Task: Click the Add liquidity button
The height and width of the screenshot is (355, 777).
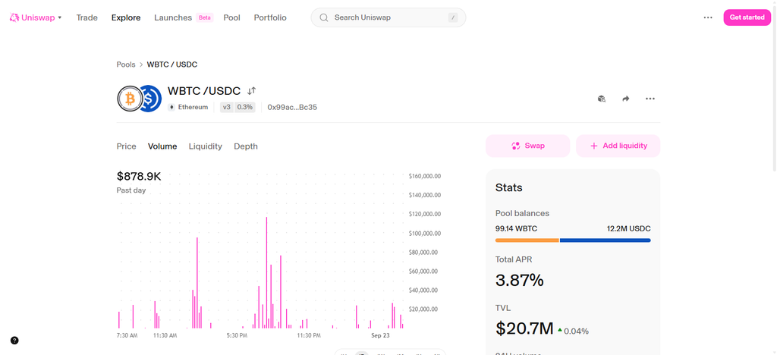Action: tap(618, 146)
